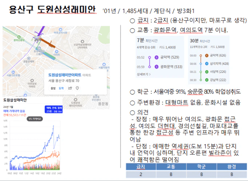Viewport: 248px width, 181px height.
Task: Click the line 2 badge beside 사당역 (226)
Action: (x=207, y=72)
